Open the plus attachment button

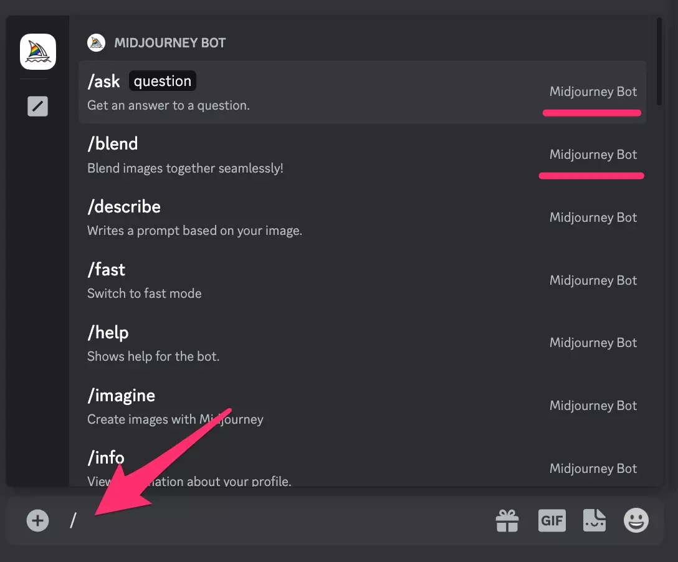pos(37,520)
